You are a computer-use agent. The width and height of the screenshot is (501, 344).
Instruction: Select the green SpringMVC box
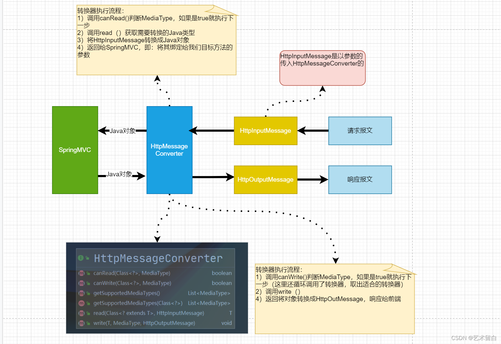75,150
